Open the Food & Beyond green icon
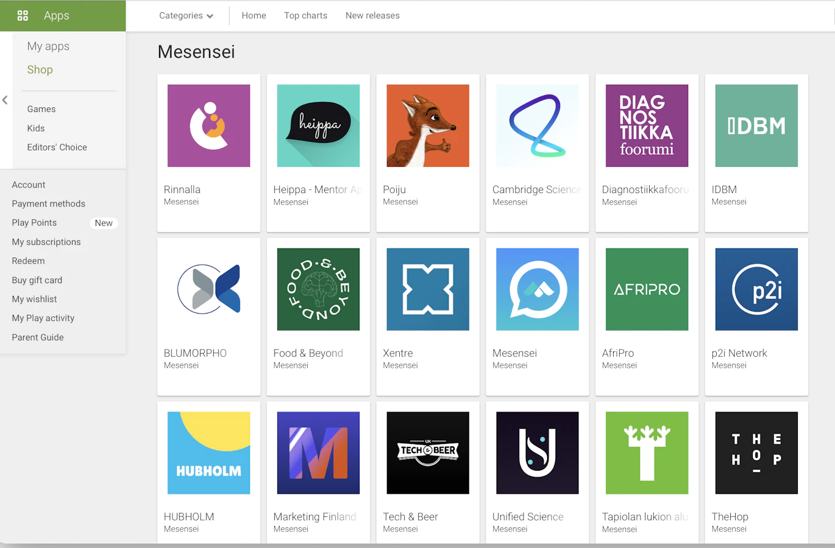This screenshot has height=548, width=835. (318, 289)
